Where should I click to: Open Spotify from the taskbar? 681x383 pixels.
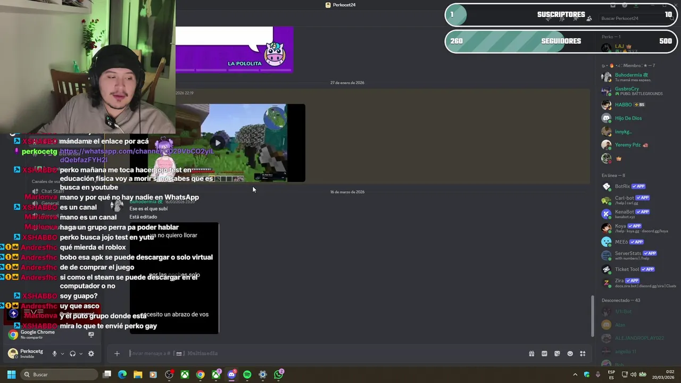point(247,374)
